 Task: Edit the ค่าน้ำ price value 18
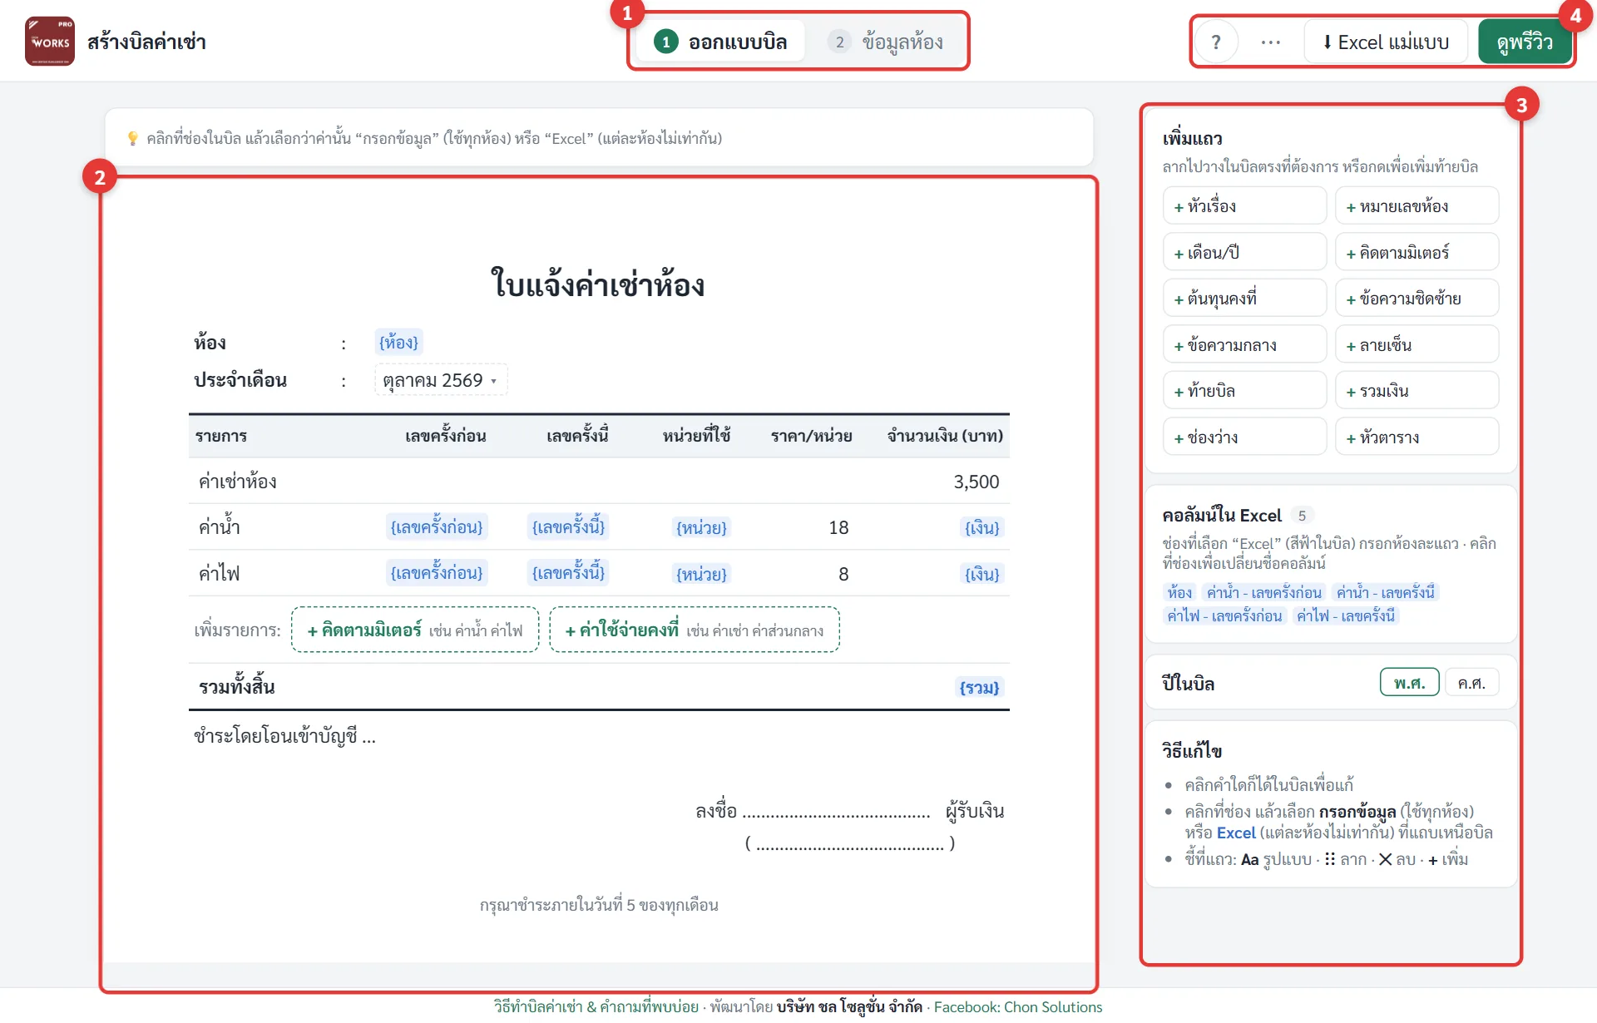838,527
